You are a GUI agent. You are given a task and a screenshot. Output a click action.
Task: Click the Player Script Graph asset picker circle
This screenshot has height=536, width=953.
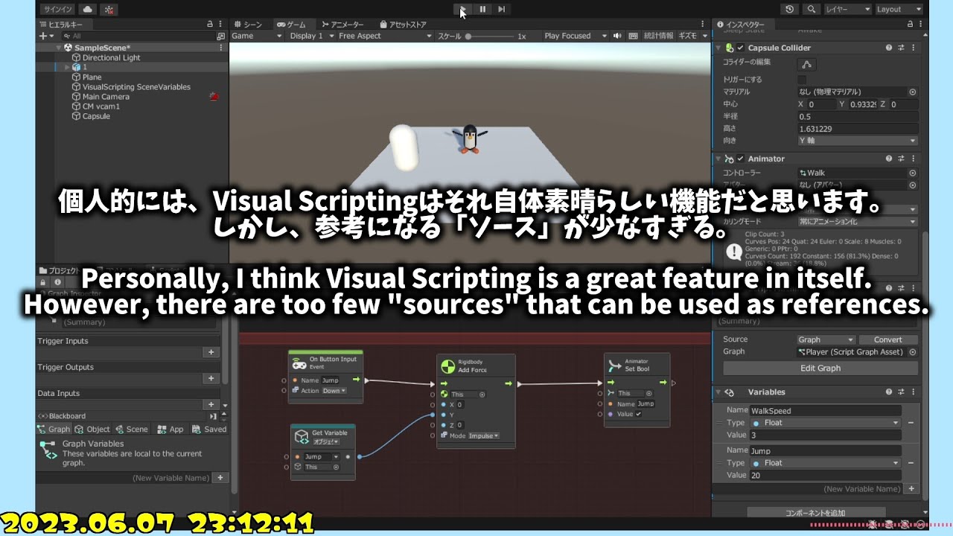point(913,352)
